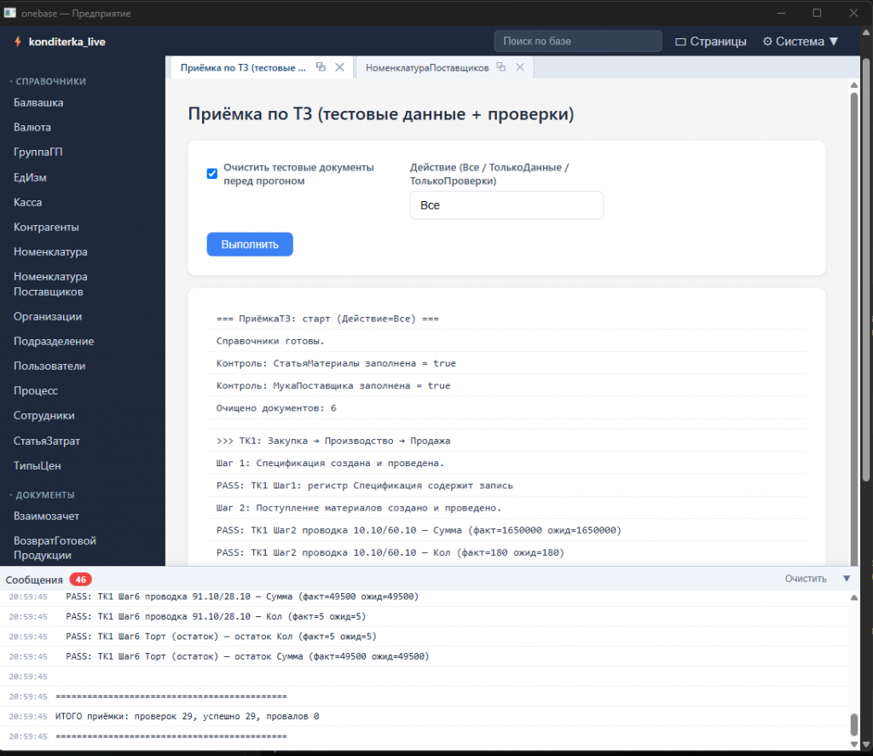Open Контрагенты in the sidebar
This screenshot has height=756, width=873.
point(46,227)
